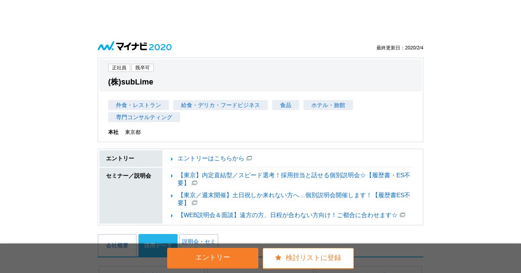521x273 pixels.
Task: Select the 専門コンサルティング tag
Action: click(x=144, y=117)
